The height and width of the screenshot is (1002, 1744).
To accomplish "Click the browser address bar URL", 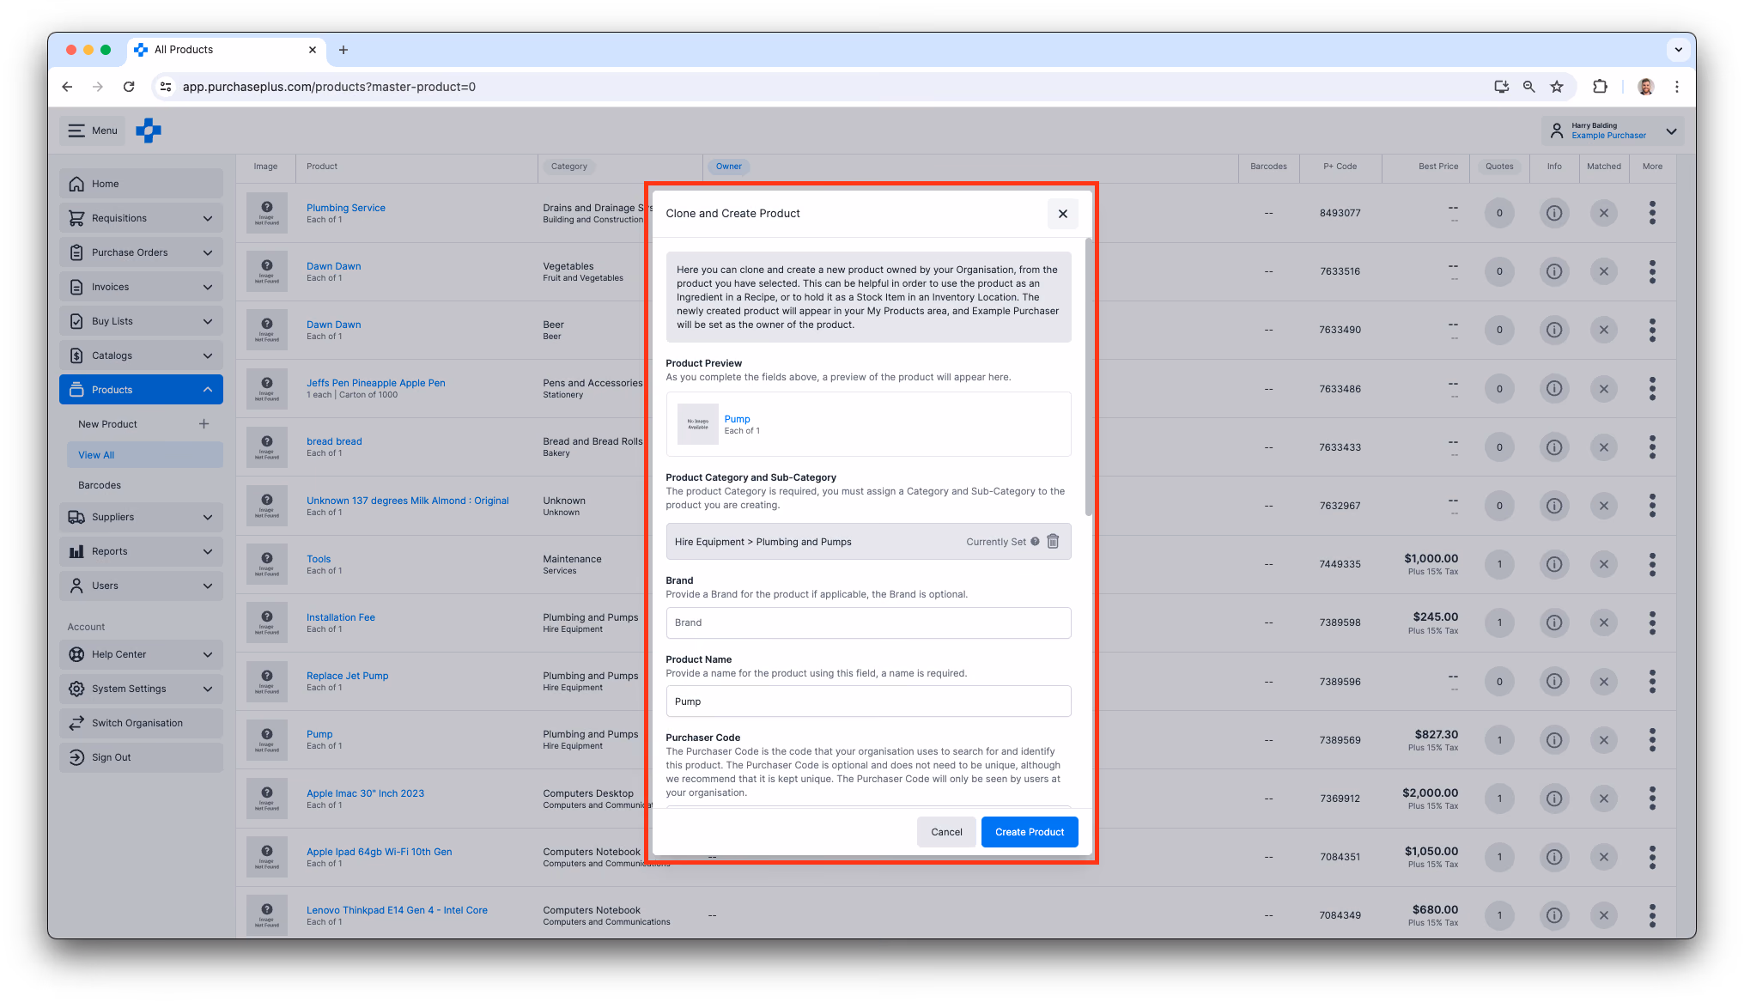I will (x=329, y=87).
